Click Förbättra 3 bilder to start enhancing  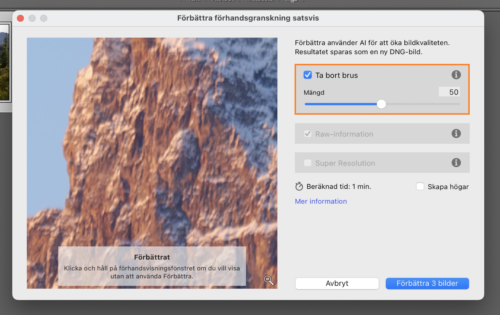[427, 283]
